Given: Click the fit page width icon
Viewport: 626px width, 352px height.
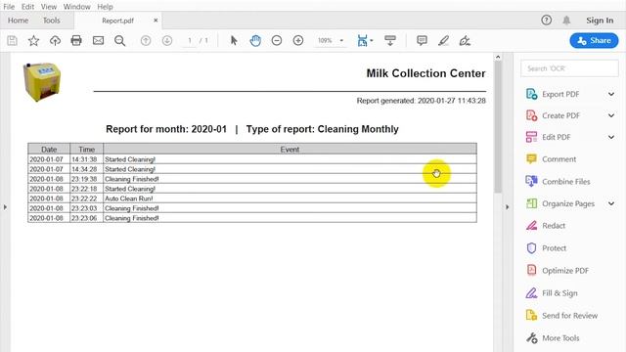Looking at the screenshot, I should [x=362, y=40].
